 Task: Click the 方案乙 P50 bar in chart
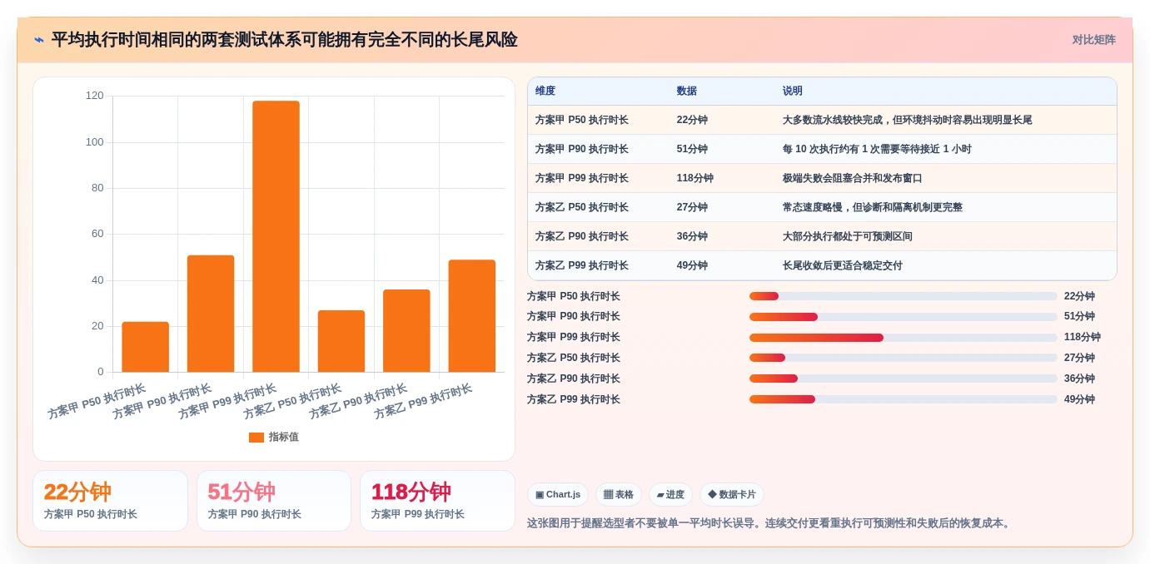click(x=341, y=341)
